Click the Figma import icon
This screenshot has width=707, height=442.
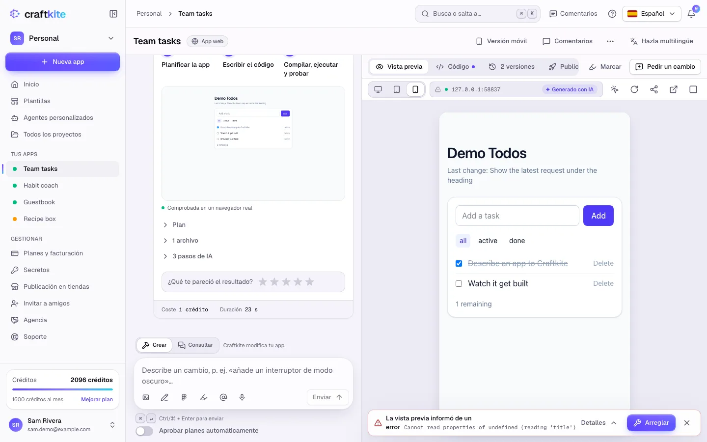coord(184,397)
